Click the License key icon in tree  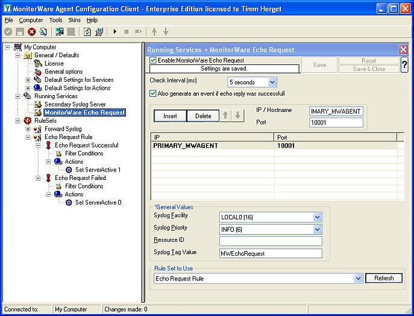click(38, 64)
